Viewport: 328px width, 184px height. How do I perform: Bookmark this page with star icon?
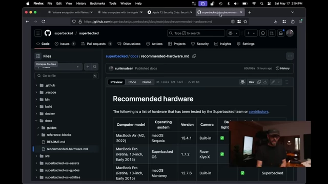point(245,21)
